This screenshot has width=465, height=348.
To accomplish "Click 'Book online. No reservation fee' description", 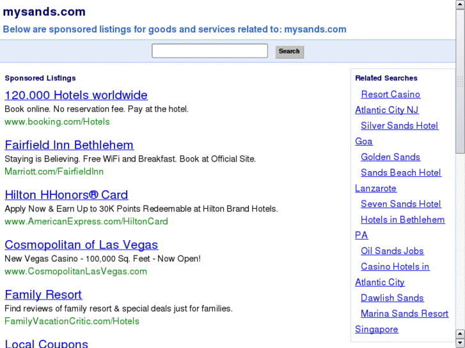I will pos(97,109).
